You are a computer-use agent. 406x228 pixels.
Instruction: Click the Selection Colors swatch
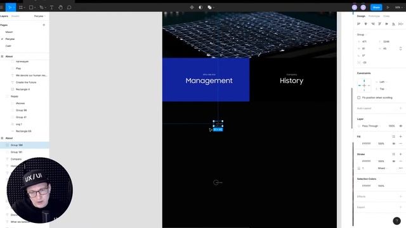359,186
